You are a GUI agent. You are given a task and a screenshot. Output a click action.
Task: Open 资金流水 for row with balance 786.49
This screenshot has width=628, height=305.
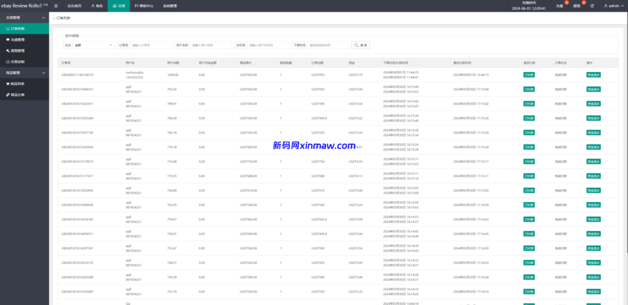pos(594,118)
